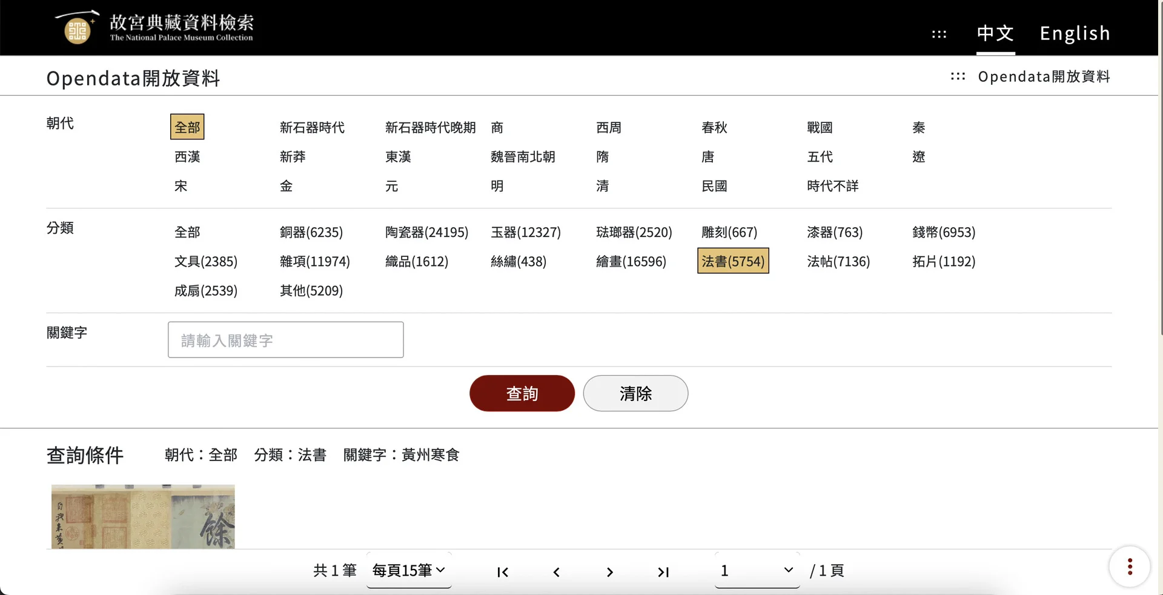The image size is (1163, 595).
Task: Select category 成扇(2539)
Action: pyautogui.click(x=206, y=290)
